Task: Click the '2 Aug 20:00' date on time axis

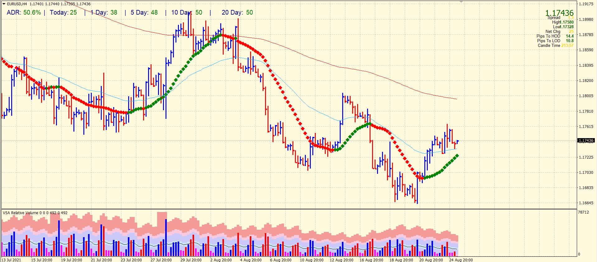Action: (221, 260)
